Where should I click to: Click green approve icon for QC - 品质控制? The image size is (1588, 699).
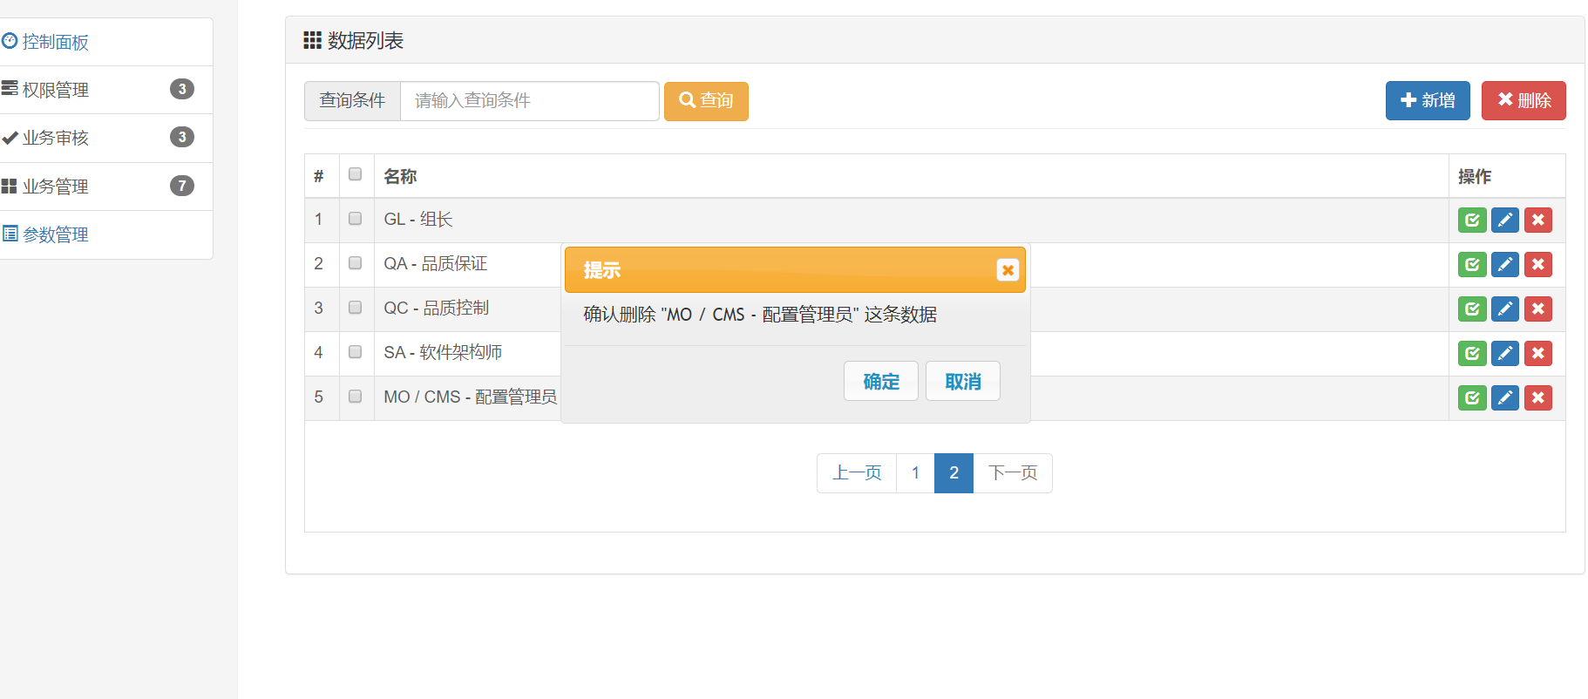[1472, 309]
